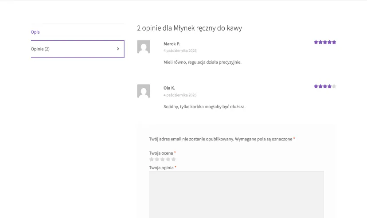Rate four stars under Twoja ocena
This screenshot has height=218, width=367.
(x=168, y=159)
